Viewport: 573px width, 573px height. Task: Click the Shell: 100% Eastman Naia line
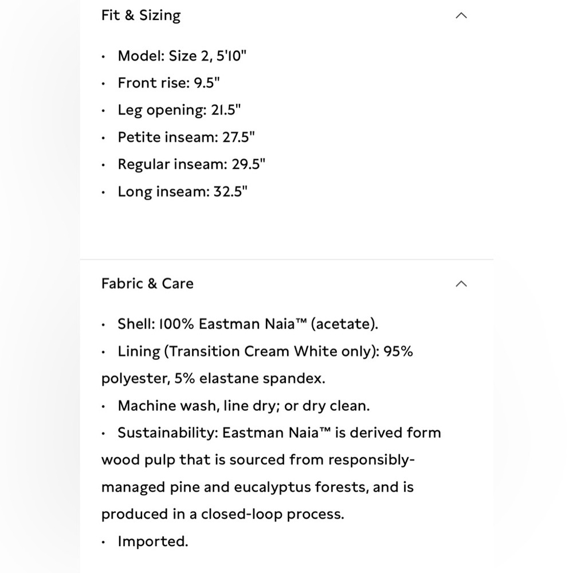[x=248, y=324]
